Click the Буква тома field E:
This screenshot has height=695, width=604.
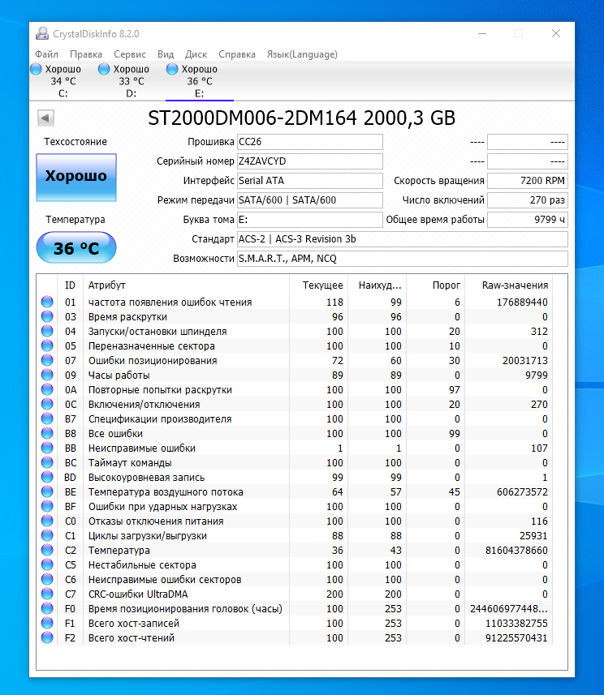tap(310, 220)
